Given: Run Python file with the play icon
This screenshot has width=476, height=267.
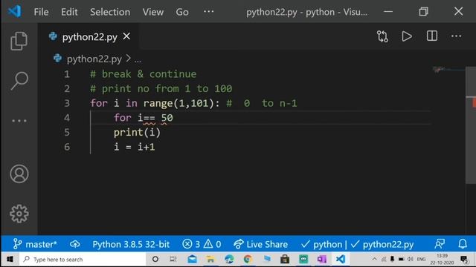Looking at the screenshot, I should [407, 36].
